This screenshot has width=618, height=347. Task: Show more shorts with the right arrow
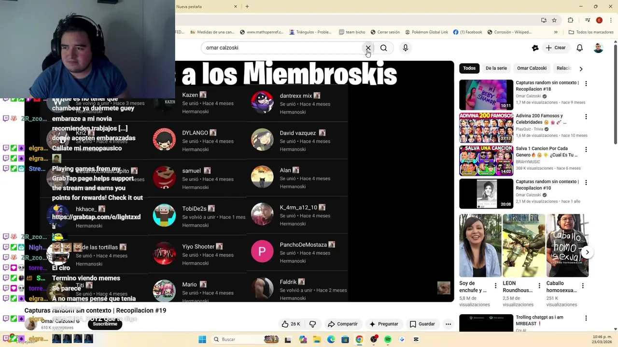587,252
